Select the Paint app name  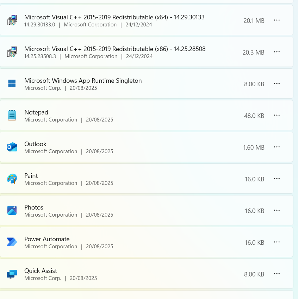pos(31,176)
